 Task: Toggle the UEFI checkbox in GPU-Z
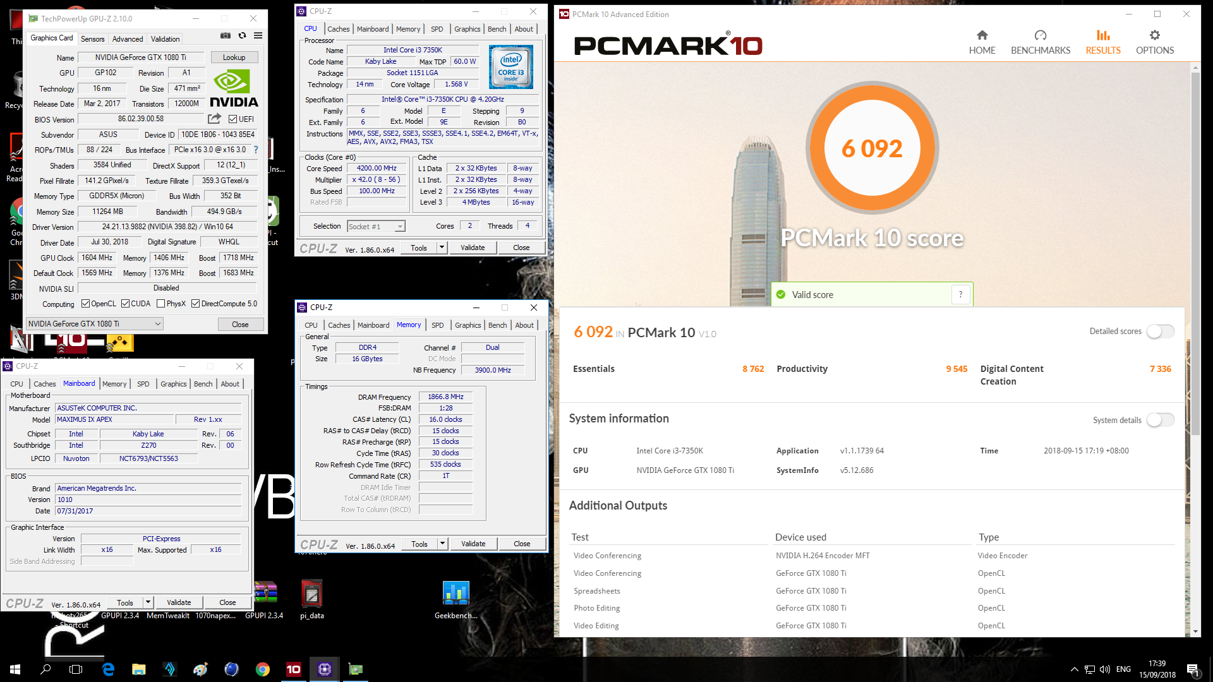tap(232, 119)
